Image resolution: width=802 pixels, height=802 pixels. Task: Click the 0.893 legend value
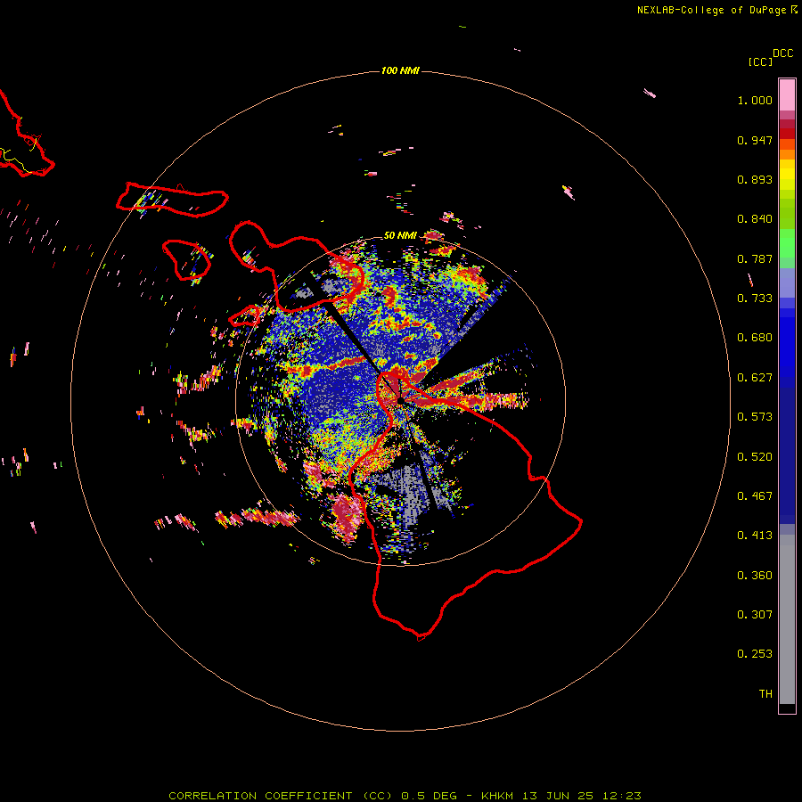(755, 179)
